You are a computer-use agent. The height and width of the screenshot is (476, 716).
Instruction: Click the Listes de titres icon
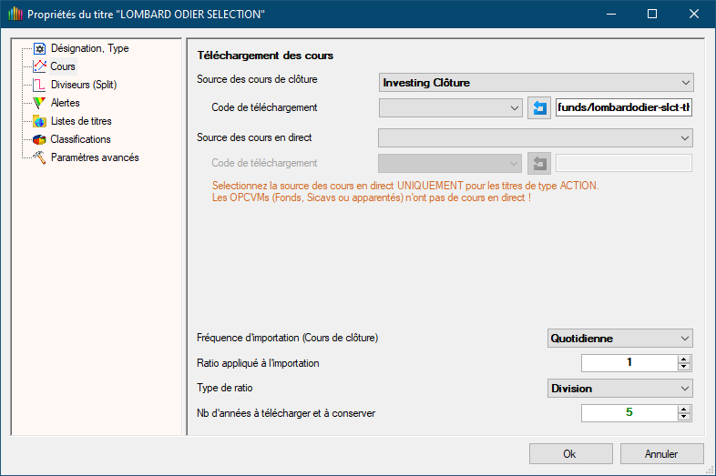pyautogui.click(x=39, y=121)
